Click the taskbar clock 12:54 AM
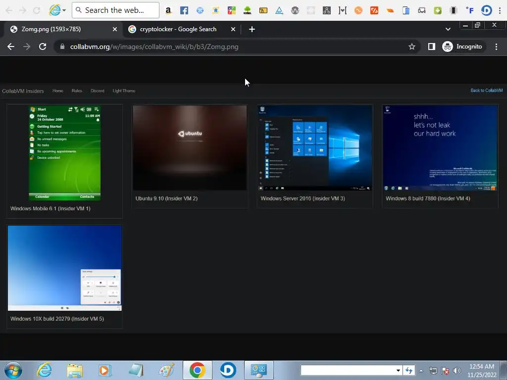The image size is (507, 380). point(482,367)
